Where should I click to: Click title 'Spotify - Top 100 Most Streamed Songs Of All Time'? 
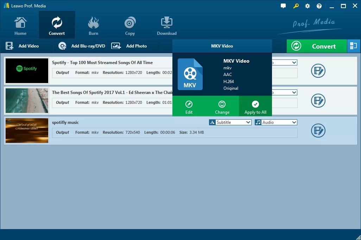102,62
